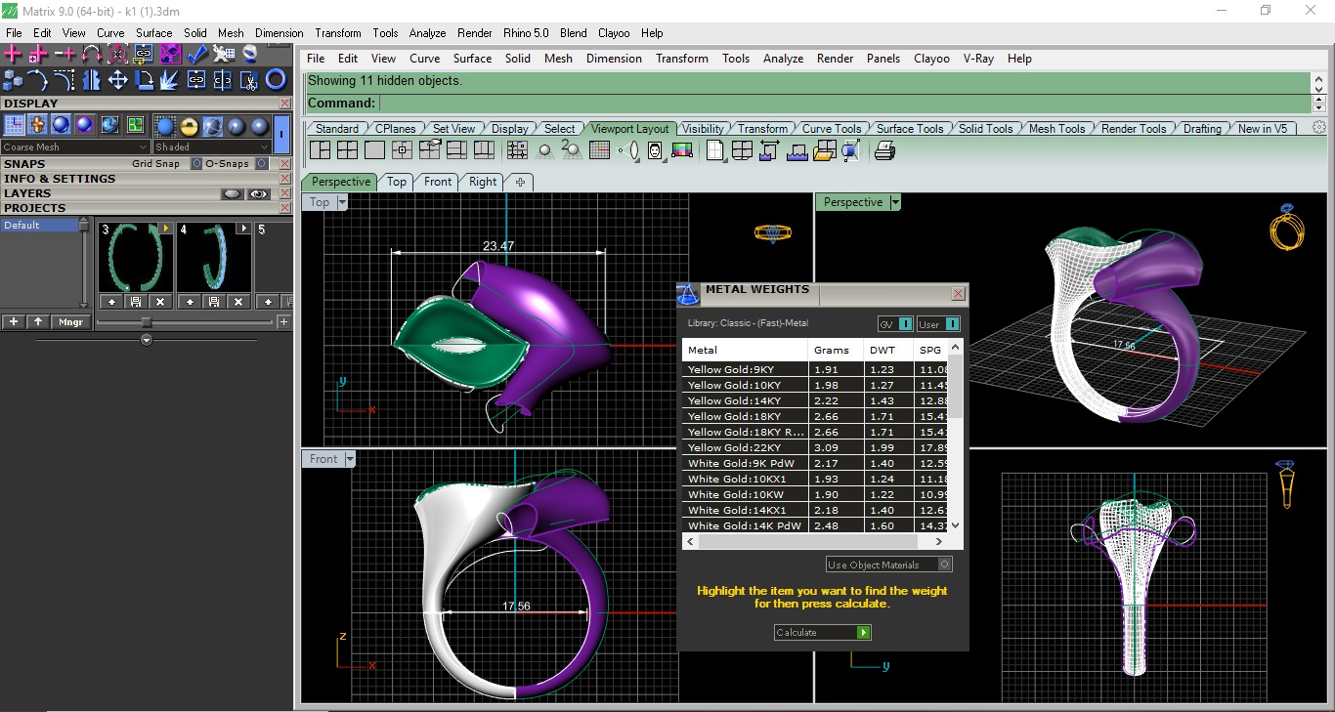
Task: Toggle the User option in Metal Weights
Action: (x=938, y=324)
